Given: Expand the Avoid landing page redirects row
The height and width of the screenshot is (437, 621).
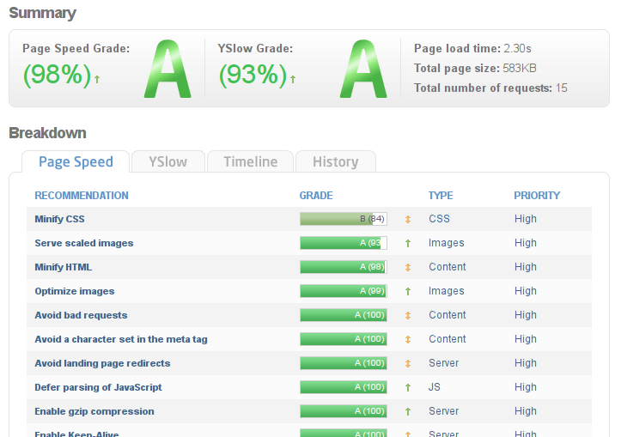Looking at the screenshot, I should click(x=102, y=363).
